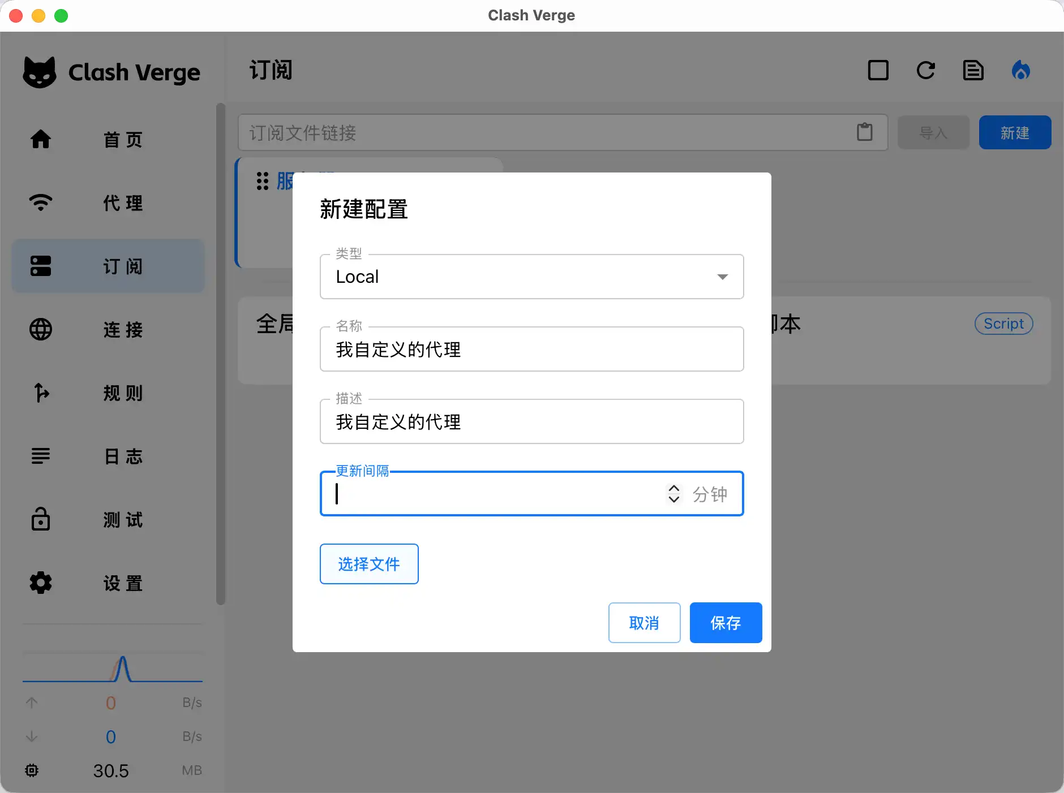This screenshot has width=1064, height=793.
Task: Click the clipboard paste icon in URL field
Action: click(x=864, y=132)
